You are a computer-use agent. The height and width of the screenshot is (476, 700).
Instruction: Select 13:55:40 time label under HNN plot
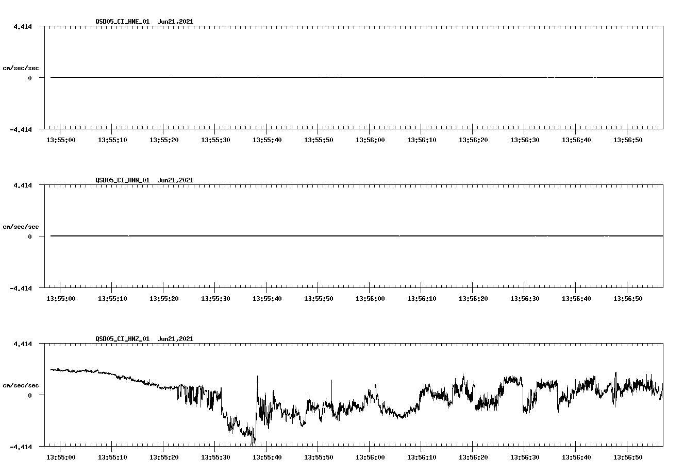267,299
